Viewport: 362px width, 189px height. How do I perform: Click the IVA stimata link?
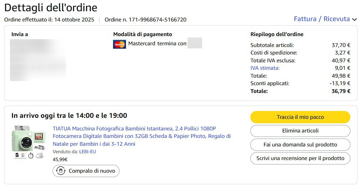[x=265, y=68]
